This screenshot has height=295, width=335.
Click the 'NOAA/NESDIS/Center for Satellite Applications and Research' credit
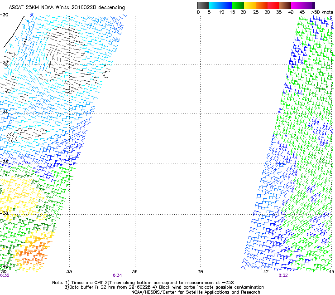pyautogui.click(x=196, y=292)
